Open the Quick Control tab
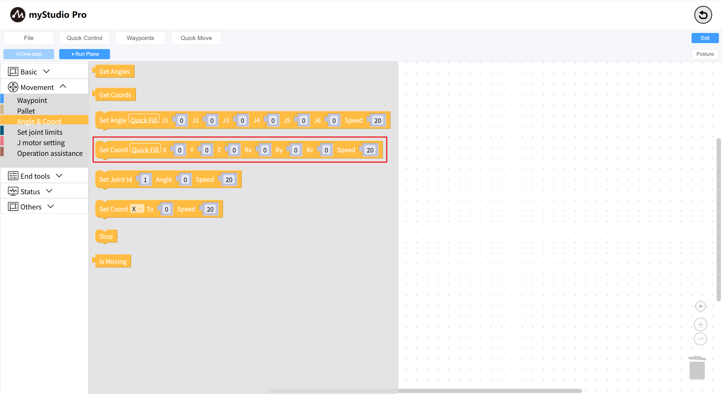Screen dimensions: 722x394 click(x=84, y=38)
